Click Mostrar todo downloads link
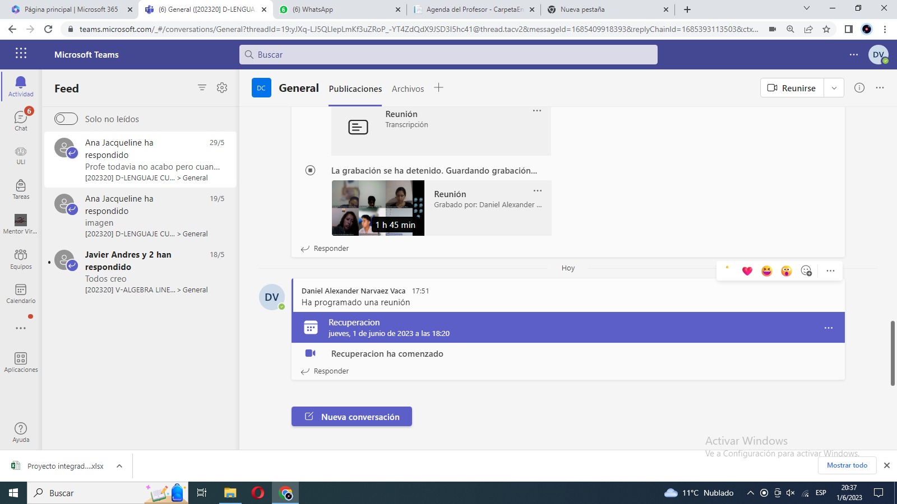This screenshot has height=504, width=897. tap(847, 465)
